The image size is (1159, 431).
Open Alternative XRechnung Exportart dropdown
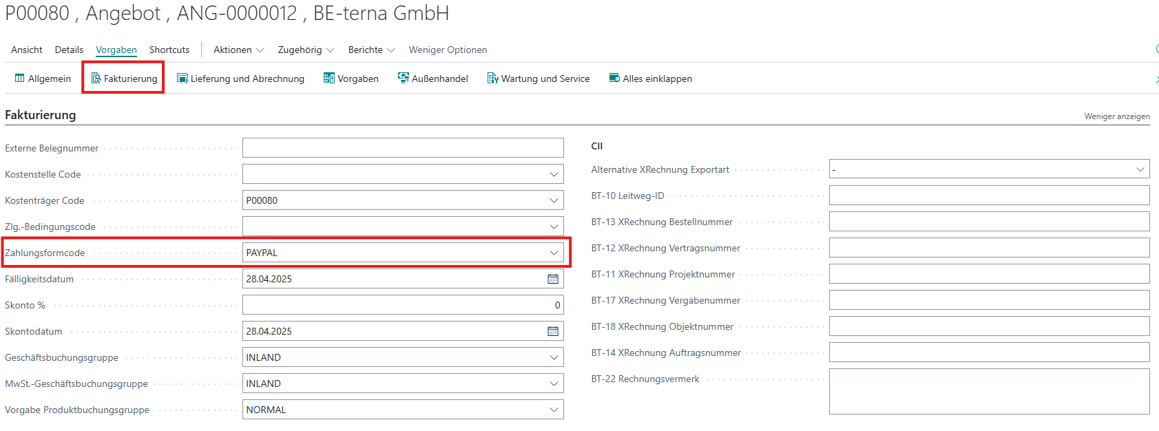(1140, 169)
